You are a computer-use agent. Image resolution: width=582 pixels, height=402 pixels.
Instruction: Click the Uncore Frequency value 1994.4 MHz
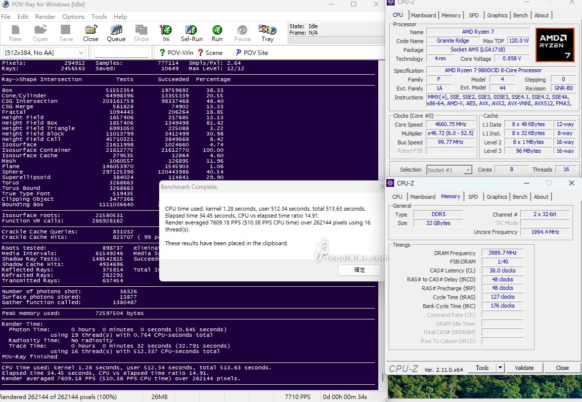[x=545, y=232]
